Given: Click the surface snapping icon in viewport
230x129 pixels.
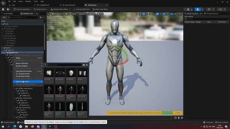Looking at the screenshot, I should [153, 14].
